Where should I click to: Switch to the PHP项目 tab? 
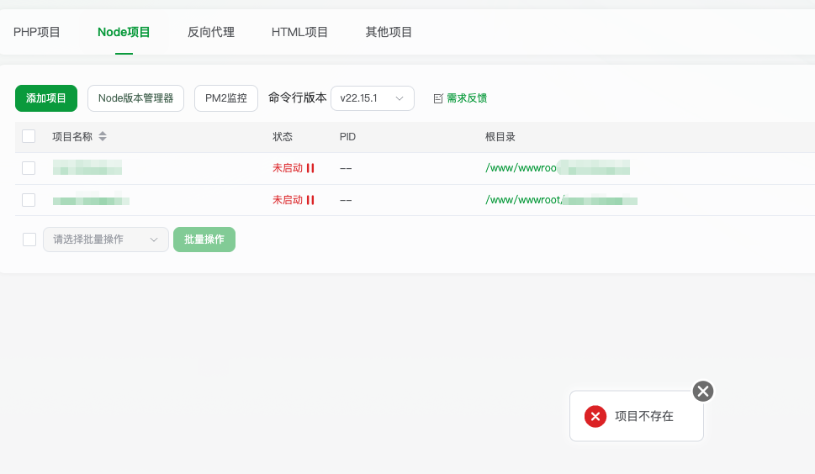pos(37,33)
